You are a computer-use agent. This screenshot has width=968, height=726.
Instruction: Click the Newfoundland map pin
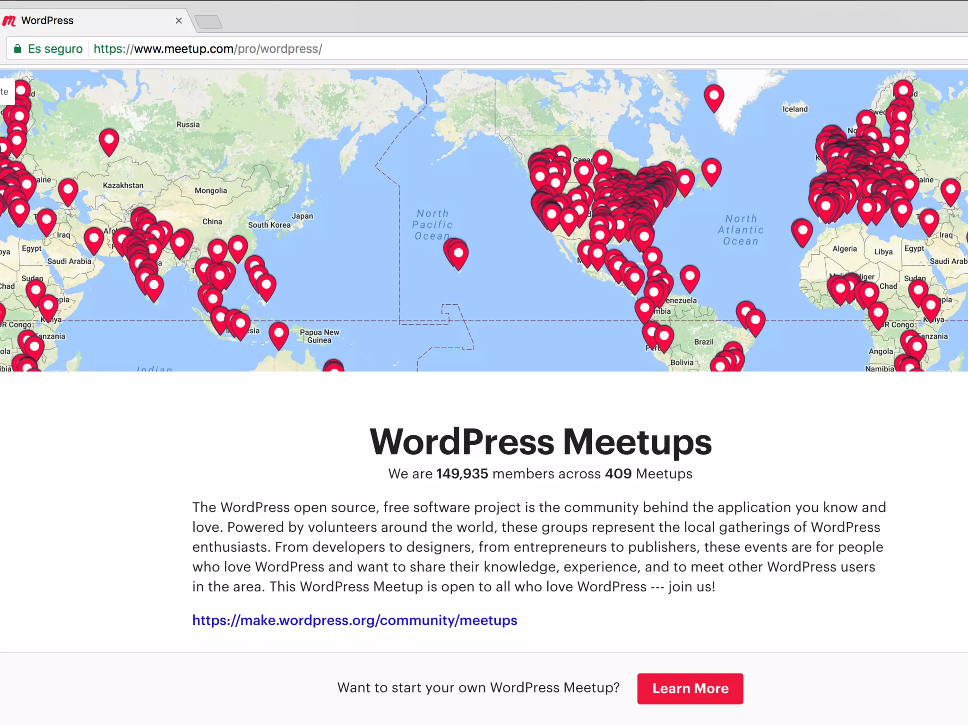point(711,170)
